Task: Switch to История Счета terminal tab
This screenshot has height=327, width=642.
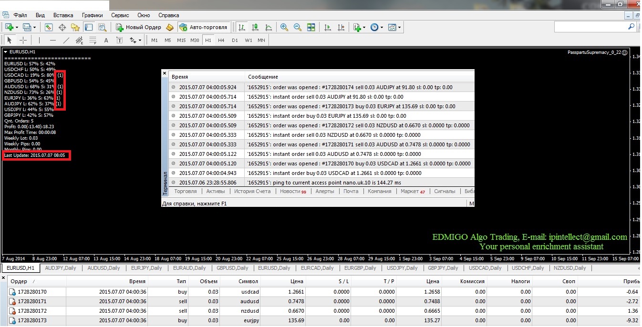Action: pos(252,191)
